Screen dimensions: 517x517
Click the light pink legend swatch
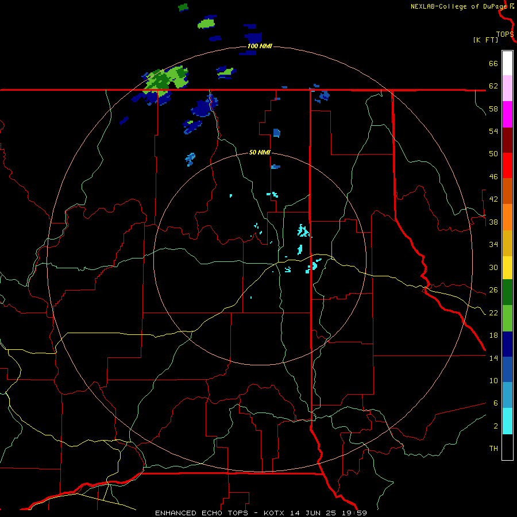coord(507,88)
